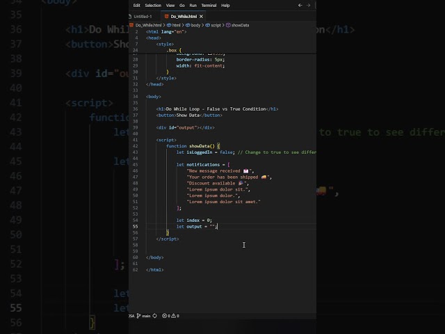The image size is (445, 334).
Task: Click the closing </head> tag
Action: 154,84
